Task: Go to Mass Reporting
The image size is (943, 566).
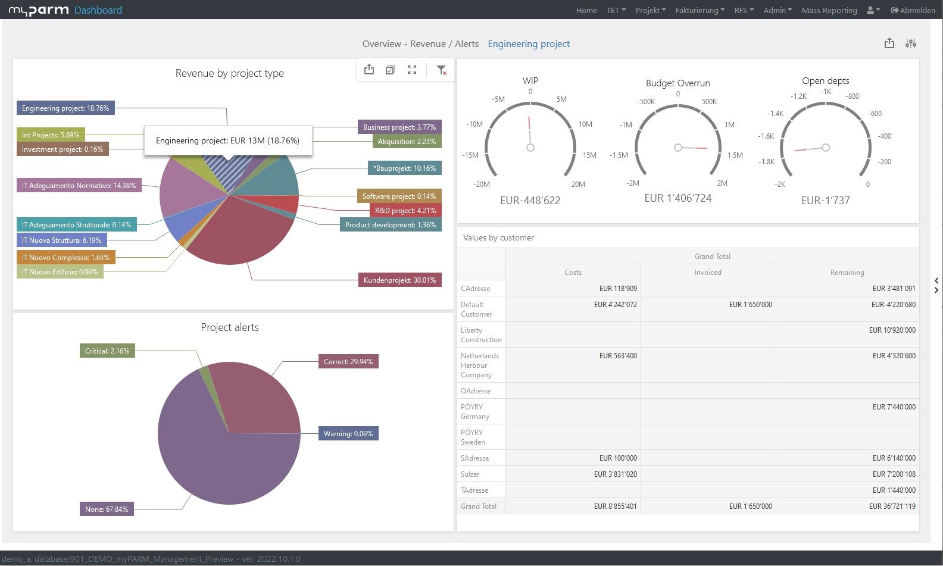Action: click(829, 10)
